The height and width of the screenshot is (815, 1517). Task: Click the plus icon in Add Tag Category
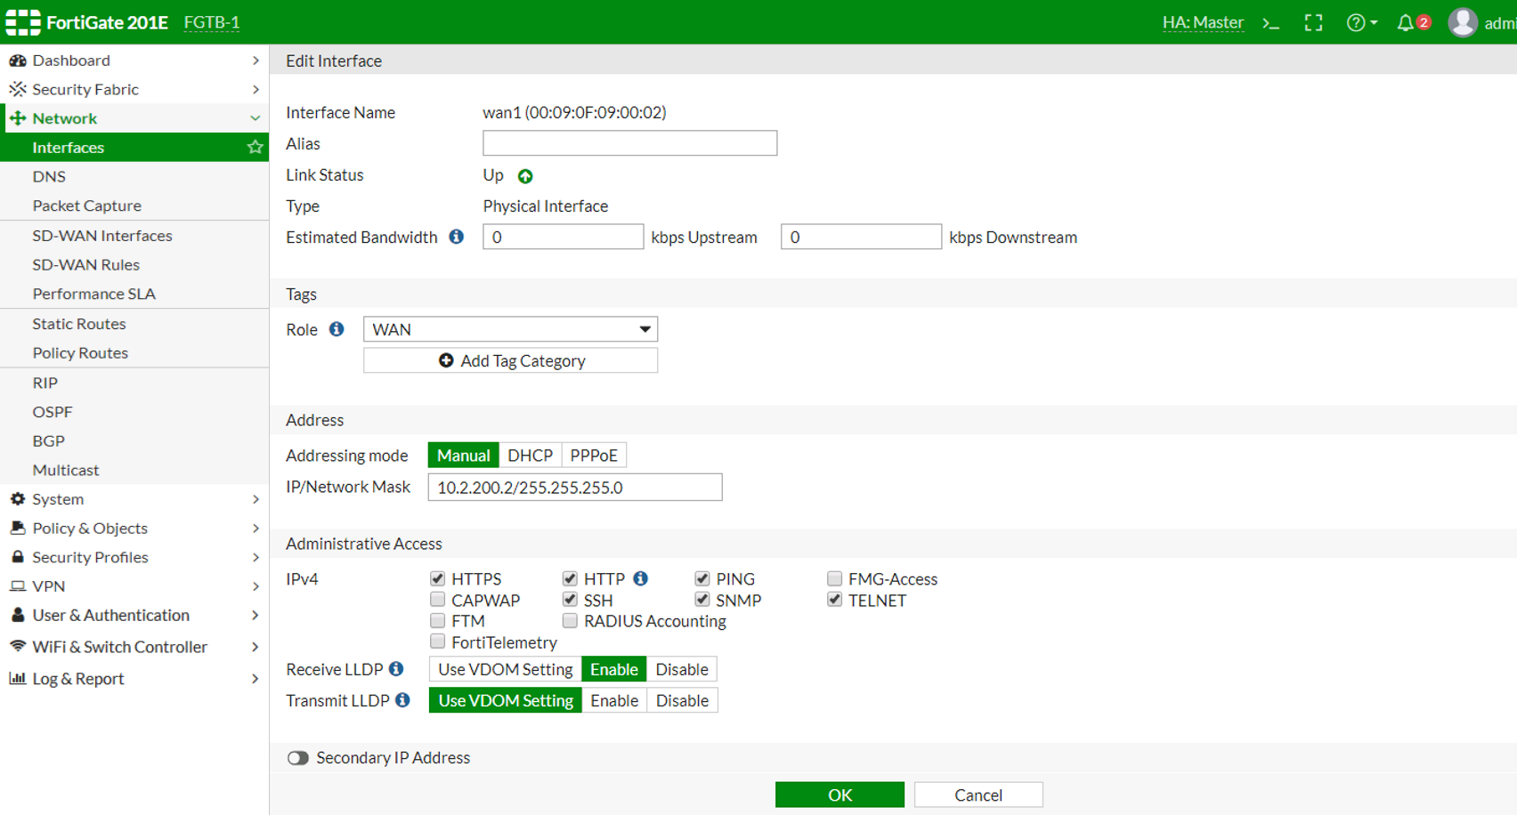[446, 360]
